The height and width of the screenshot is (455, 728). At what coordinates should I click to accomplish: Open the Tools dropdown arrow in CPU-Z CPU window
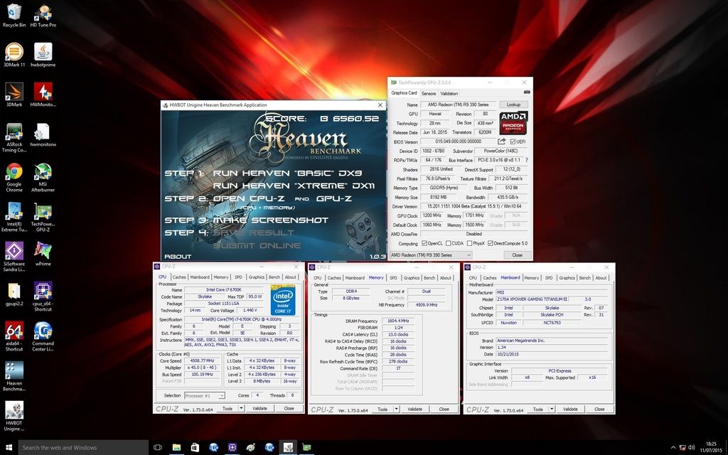241,409
